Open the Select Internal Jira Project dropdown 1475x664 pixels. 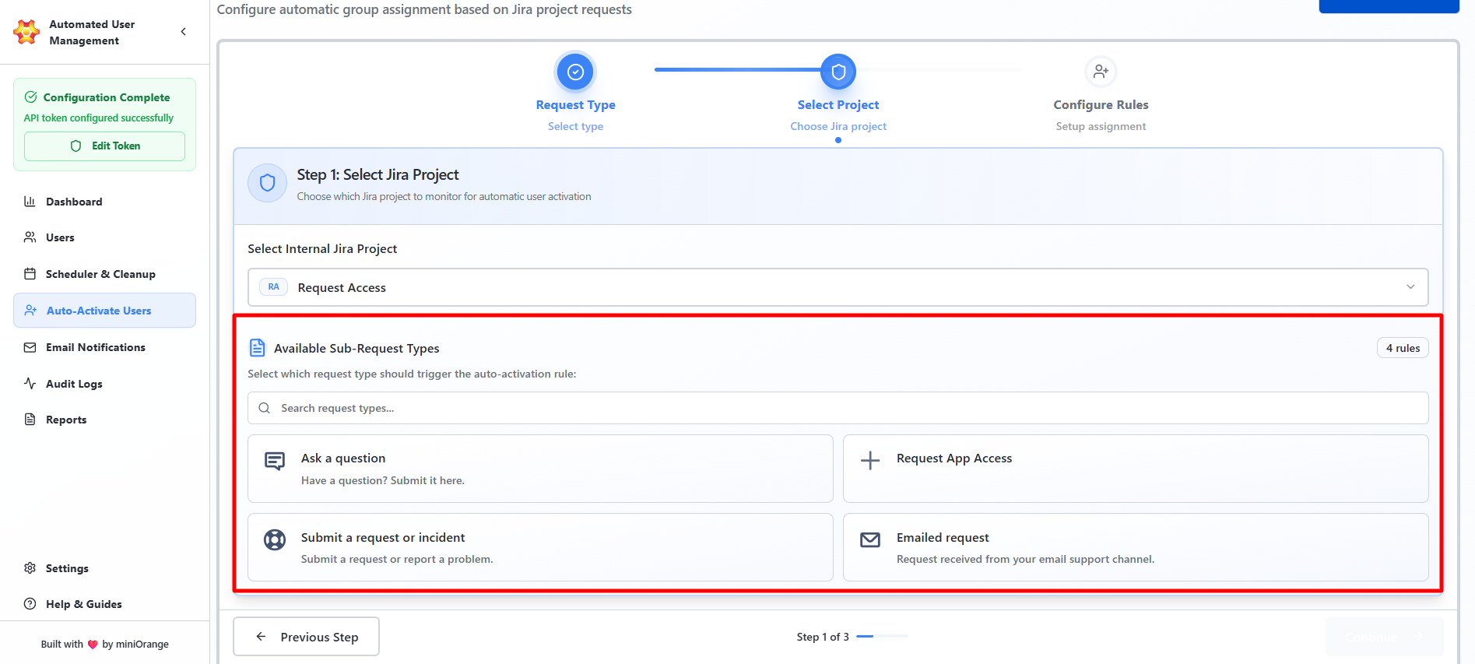click(838, 287)
